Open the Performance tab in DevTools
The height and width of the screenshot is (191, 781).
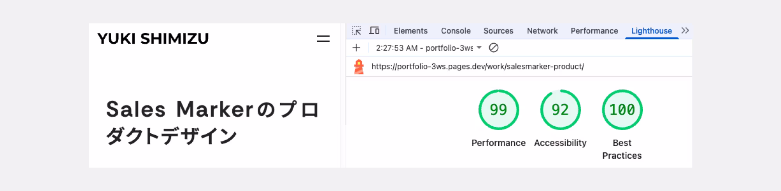594,31
